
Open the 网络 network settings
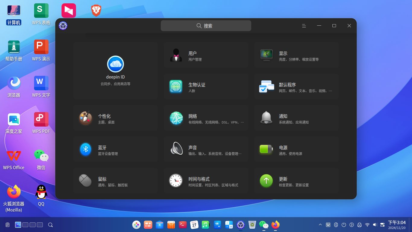206,118
